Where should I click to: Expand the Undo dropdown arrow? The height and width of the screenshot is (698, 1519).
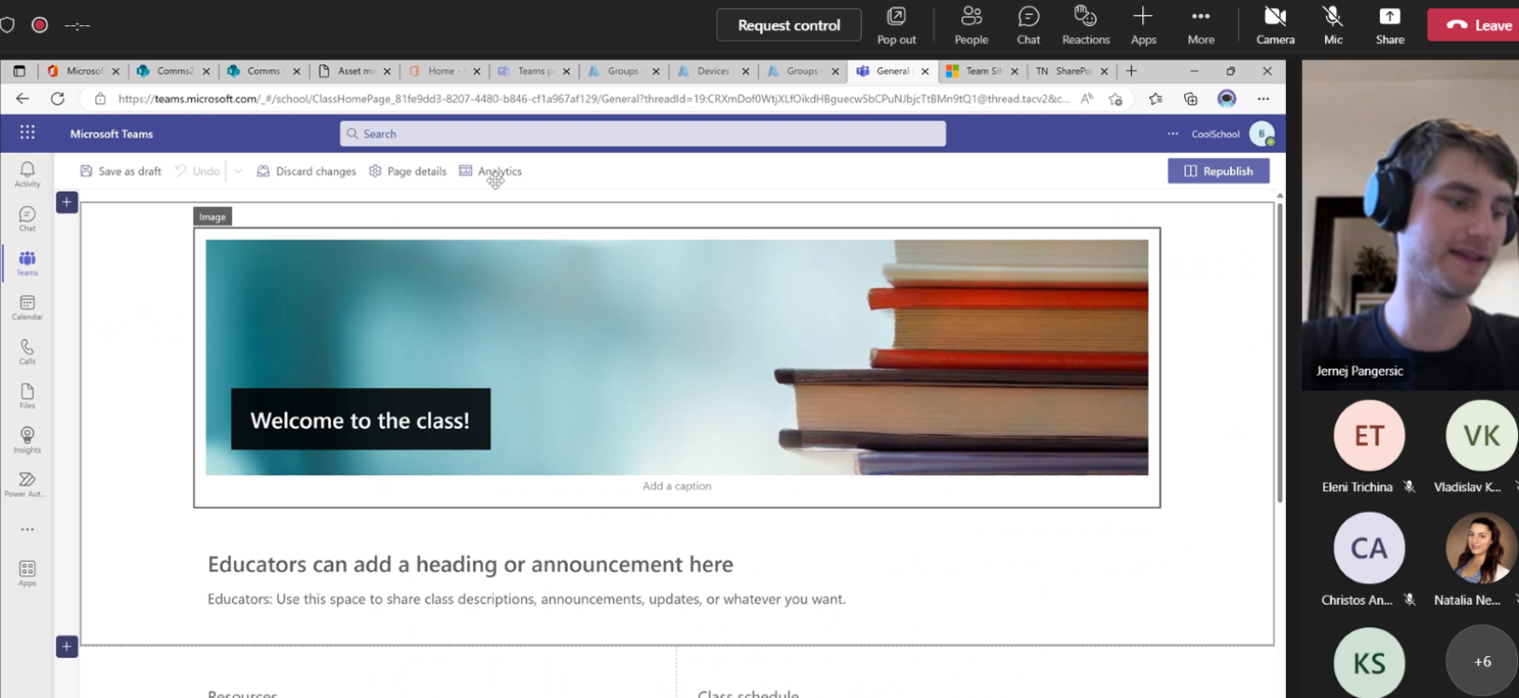click(238, 171)
